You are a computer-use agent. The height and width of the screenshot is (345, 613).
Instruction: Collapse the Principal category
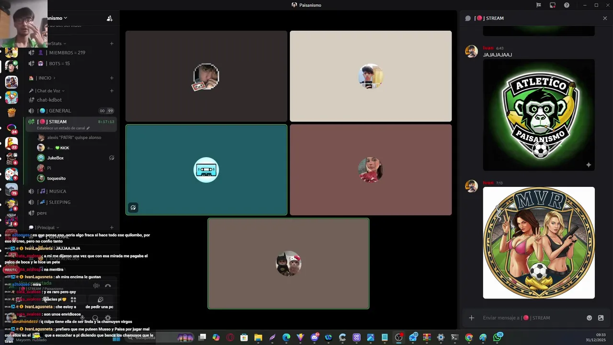click(44, 228)
